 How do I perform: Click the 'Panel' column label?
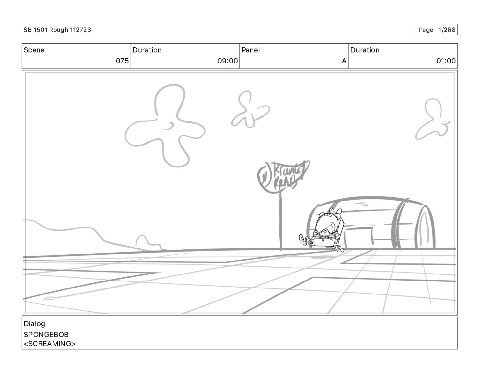click(251, 50)
